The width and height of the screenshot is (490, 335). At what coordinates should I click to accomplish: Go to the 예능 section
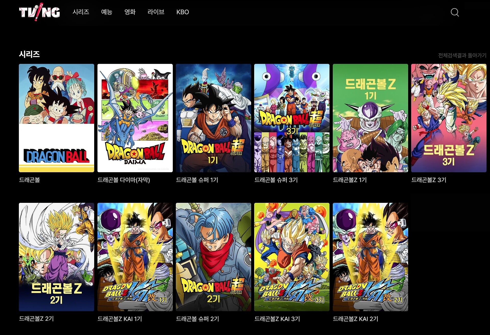[107, 12]
